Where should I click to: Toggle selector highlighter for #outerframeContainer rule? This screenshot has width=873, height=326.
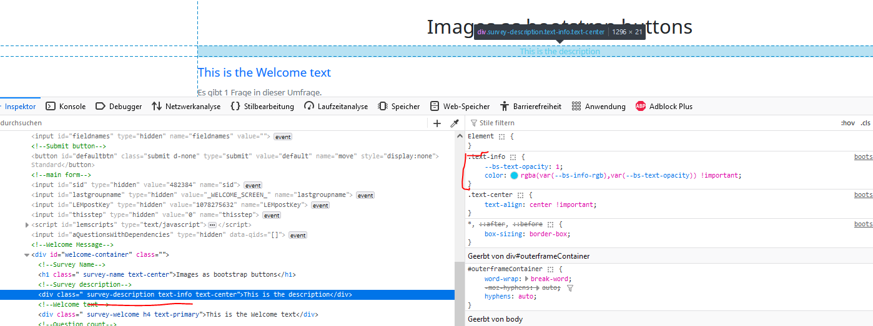coord(551,269)
